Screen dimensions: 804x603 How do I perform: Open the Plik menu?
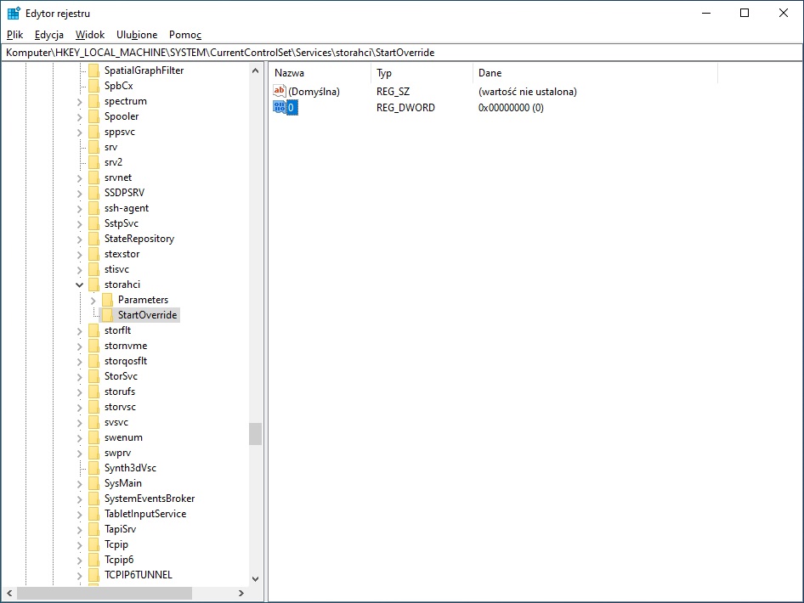pos(14,35)
